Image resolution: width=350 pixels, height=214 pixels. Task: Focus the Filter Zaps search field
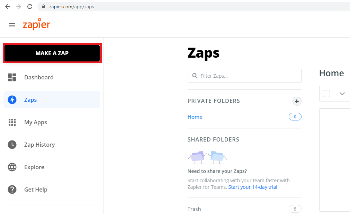coord(244,76)
